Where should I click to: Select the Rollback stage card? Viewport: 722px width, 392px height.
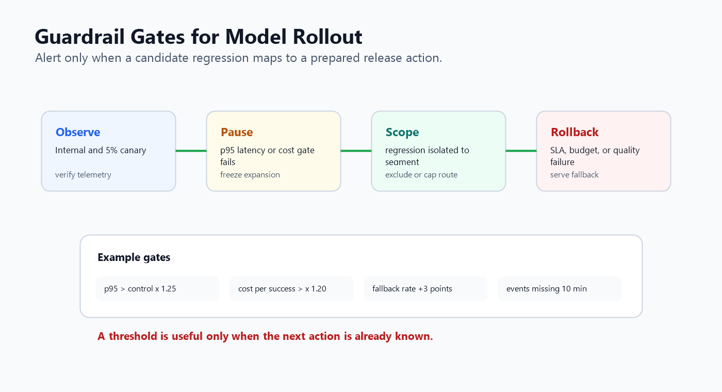tap(603, 151)
